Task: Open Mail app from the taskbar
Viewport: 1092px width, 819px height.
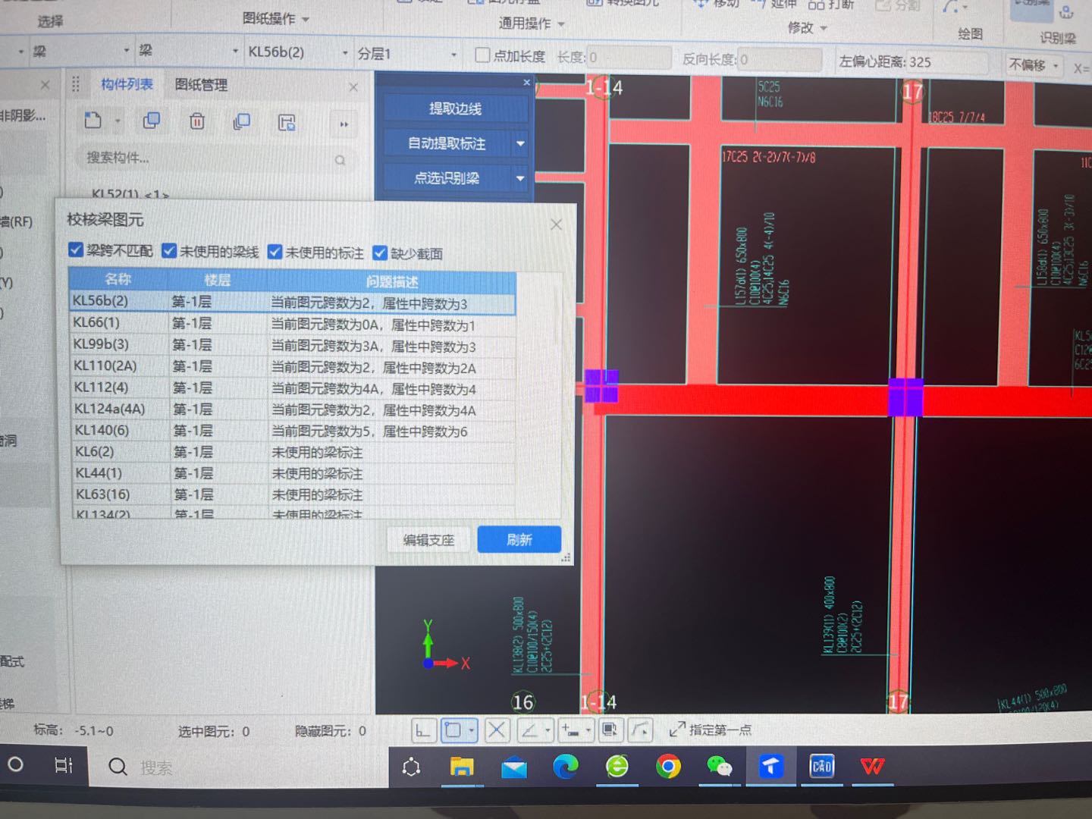Action: pyautogui.click(x=514, y=767)
